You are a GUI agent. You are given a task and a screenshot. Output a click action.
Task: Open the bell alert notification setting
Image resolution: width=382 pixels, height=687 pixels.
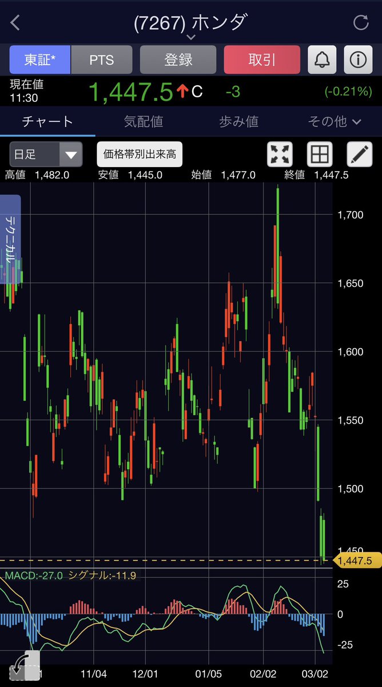(x=322, y=60)
